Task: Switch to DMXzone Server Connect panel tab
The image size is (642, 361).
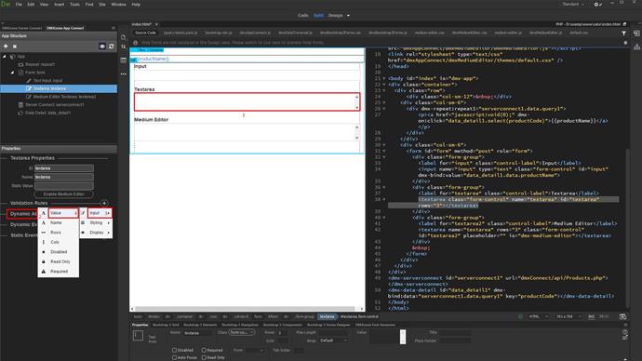Action: click(22, 28)
